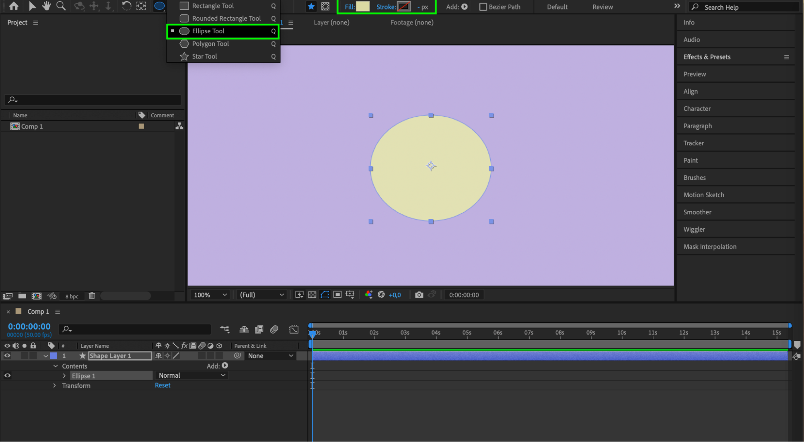Create a new folder in Project panel
Screen dimensions: 804x442
tap(22, 296)
